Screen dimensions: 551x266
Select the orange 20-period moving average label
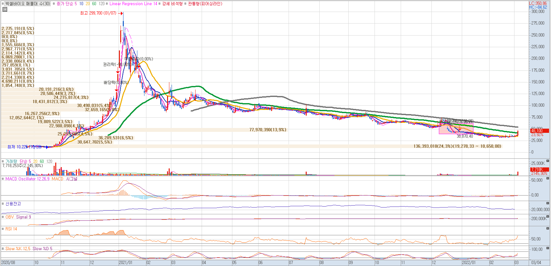pyautogui.click(x=88, y=4)
